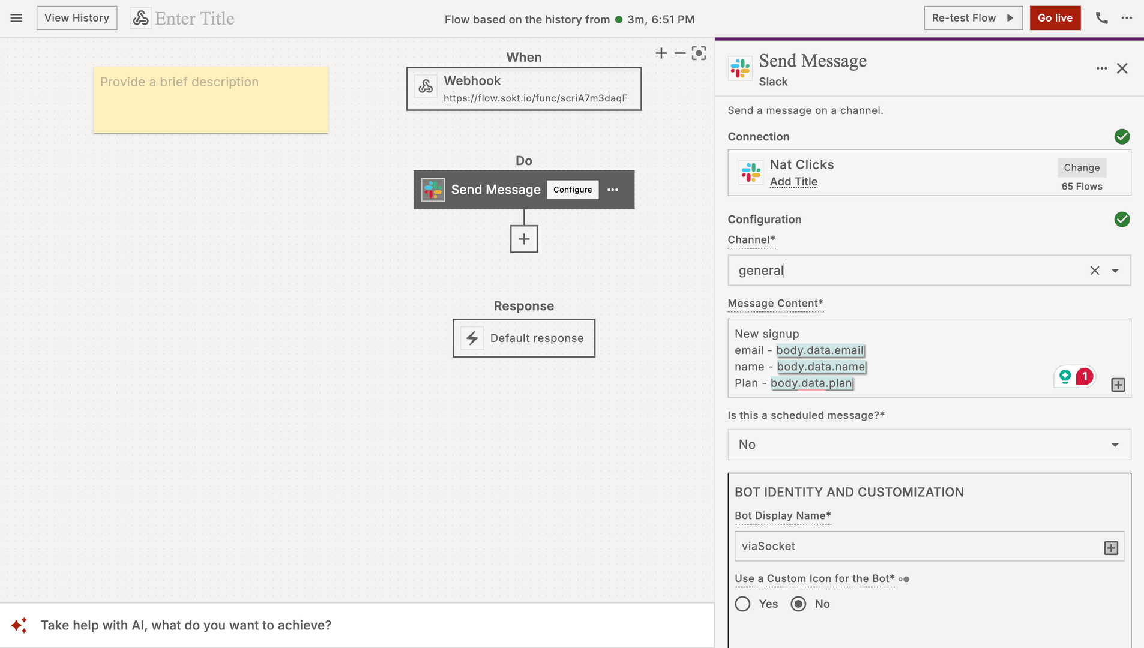Click the View History button
This screenshot has height=648, width=1144.
click(x=77, y=18)
